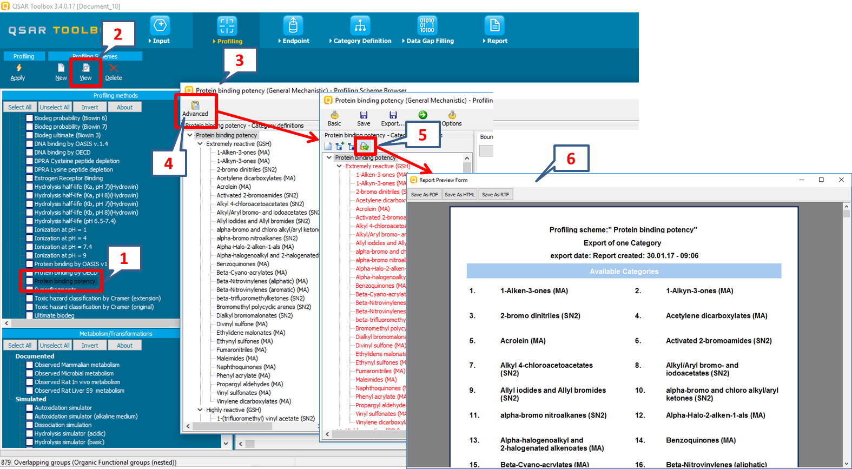The image size is (852, 469).
Task: Select Vinyl sulfonates (MA) in Scheme Browser tree
Action: 243,393
